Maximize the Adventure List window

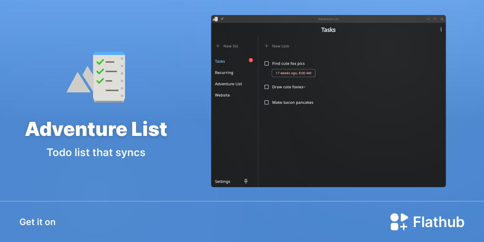tap(435, 19)
